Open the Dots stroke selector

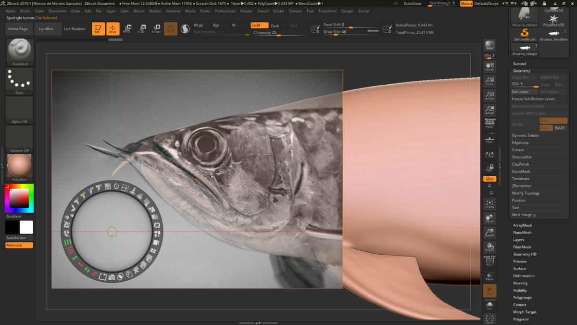[x=20, y=81]
